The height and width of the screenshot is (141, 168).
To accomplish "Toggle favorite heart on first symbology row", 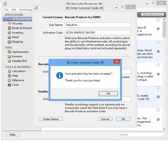I will coord(158,20).
